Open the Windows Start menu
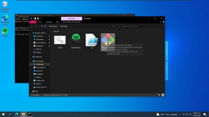The width and height of the screenshot is (209, 117). click(x=3, y=114)
